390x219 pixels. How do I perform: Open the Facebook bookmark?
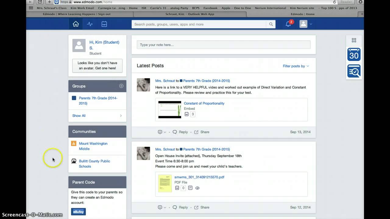click(210, 8)
